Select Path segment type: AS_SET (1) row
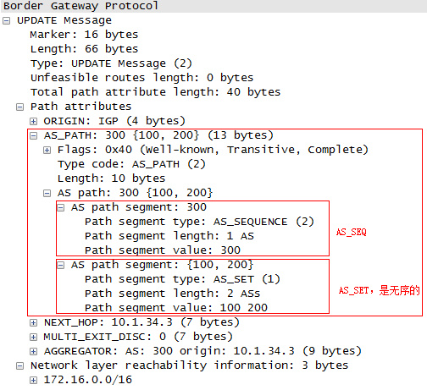Image resolution: width=427 pixels, height=390 pixels. [182, 279]
